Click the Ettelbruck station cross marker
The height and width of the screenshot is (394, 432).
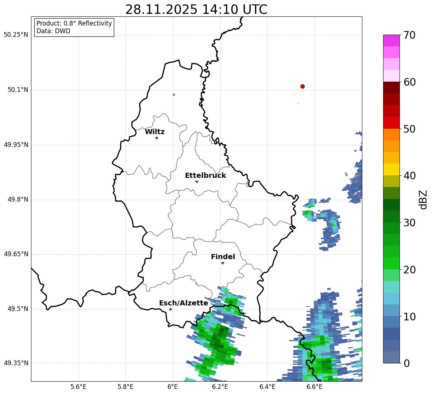197,182
